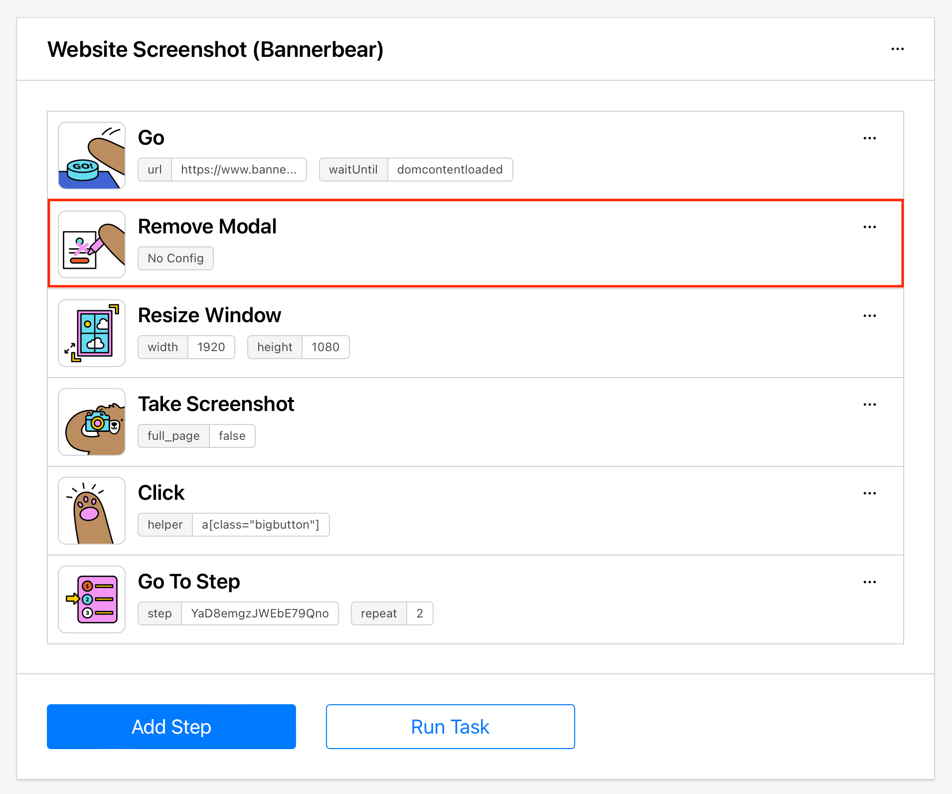Click the Resize Window step icon

(x=92, y=333)
